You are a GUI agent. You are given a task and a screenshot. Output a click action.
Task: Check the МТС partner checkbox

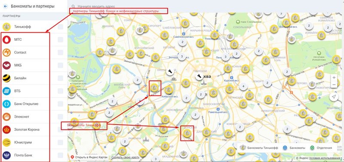60,40
